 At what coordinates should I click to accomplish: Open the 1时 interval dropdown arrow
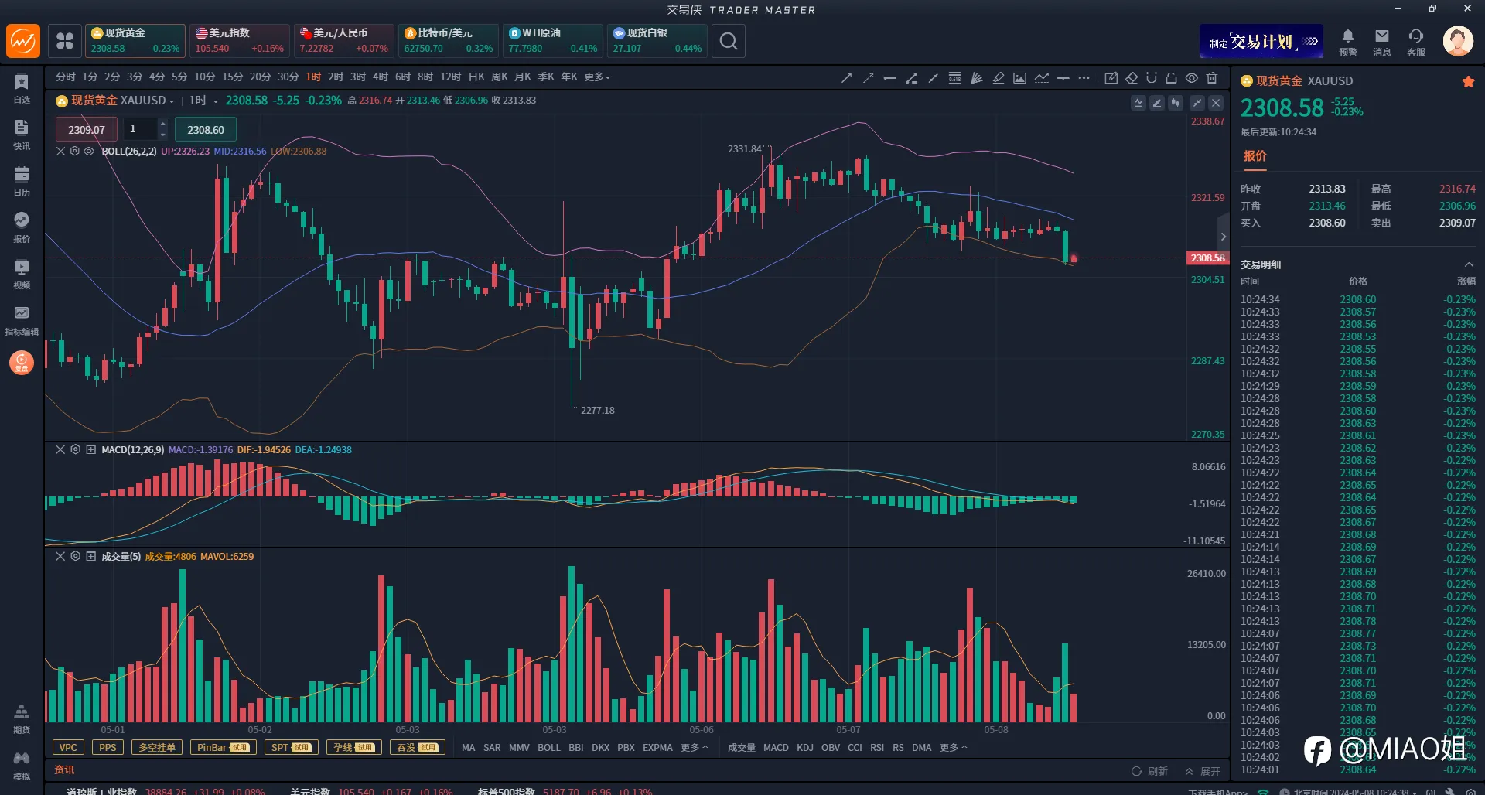216,101
